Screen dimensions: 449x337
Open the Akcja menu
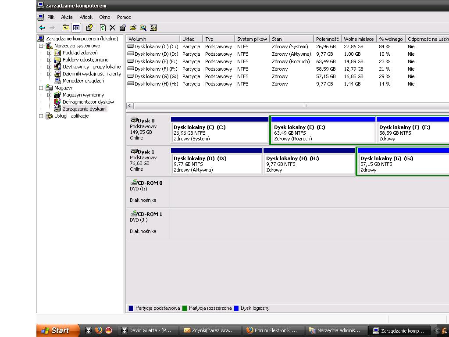[67, 17]
